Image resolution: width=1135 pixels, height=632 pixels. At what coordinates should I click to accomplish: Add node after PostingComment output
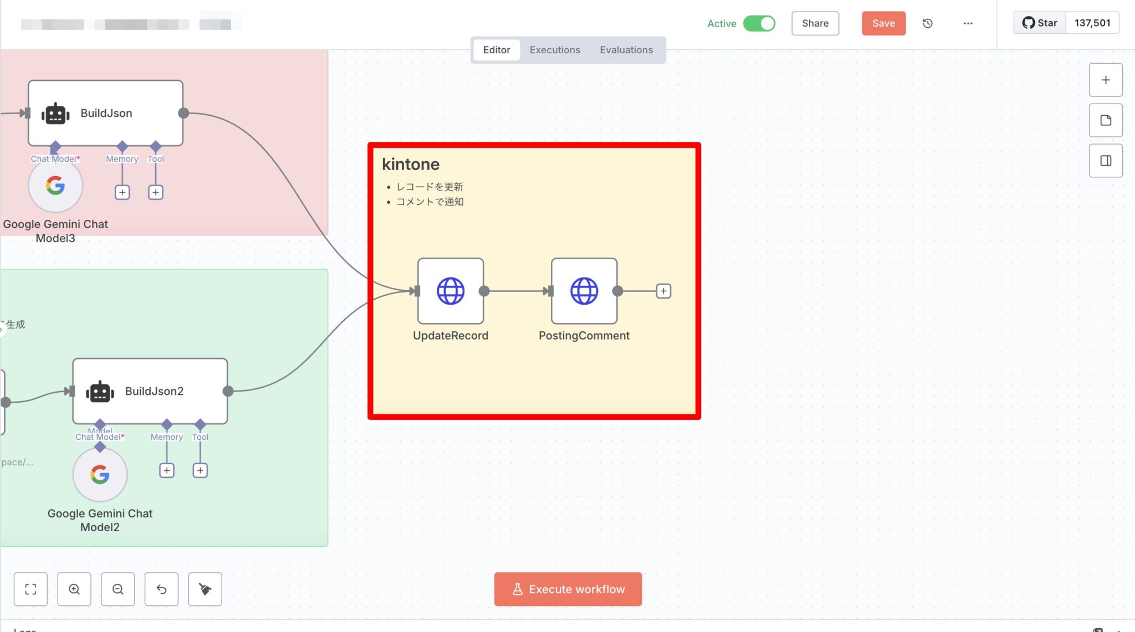click(x=663, y=291)
